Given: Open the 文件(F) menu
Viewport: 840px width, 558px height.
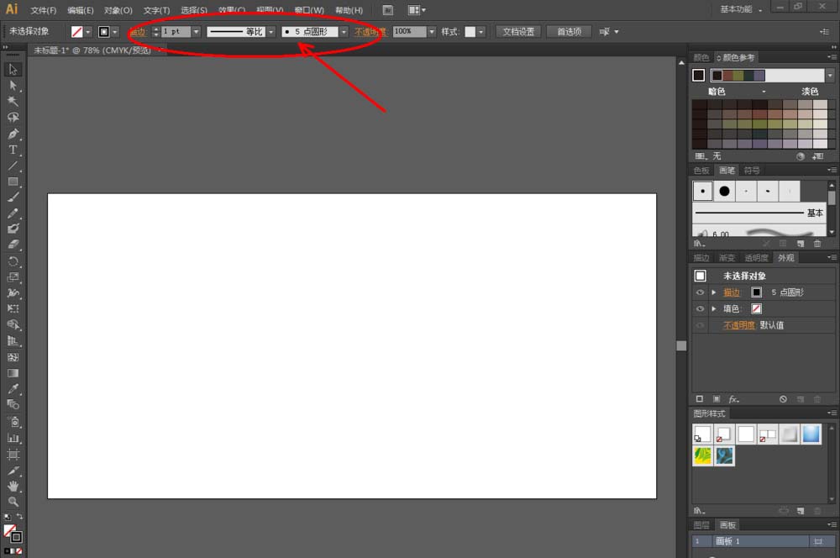Looking at the screenshot, I should click(43, 10).
